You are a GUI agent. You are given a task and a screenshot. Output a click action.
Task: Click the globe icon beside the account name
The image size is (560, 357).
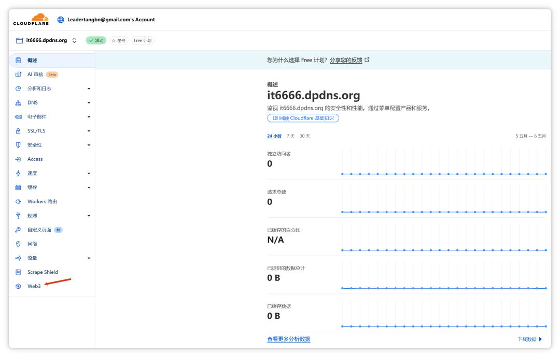[61, 20]
